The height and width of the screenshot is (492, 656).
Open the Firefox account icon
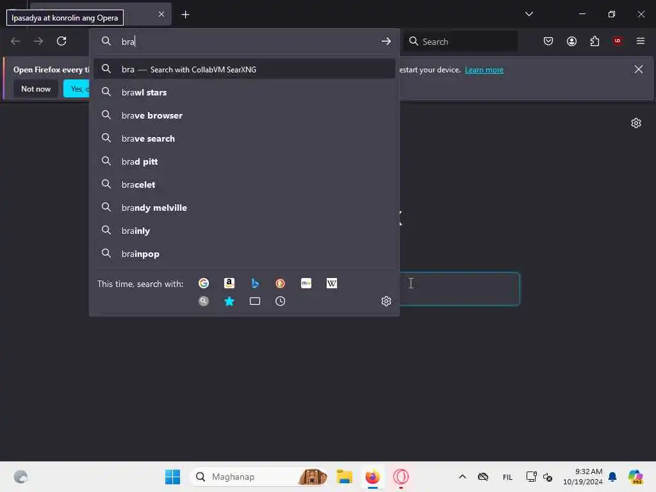[571, 41]
